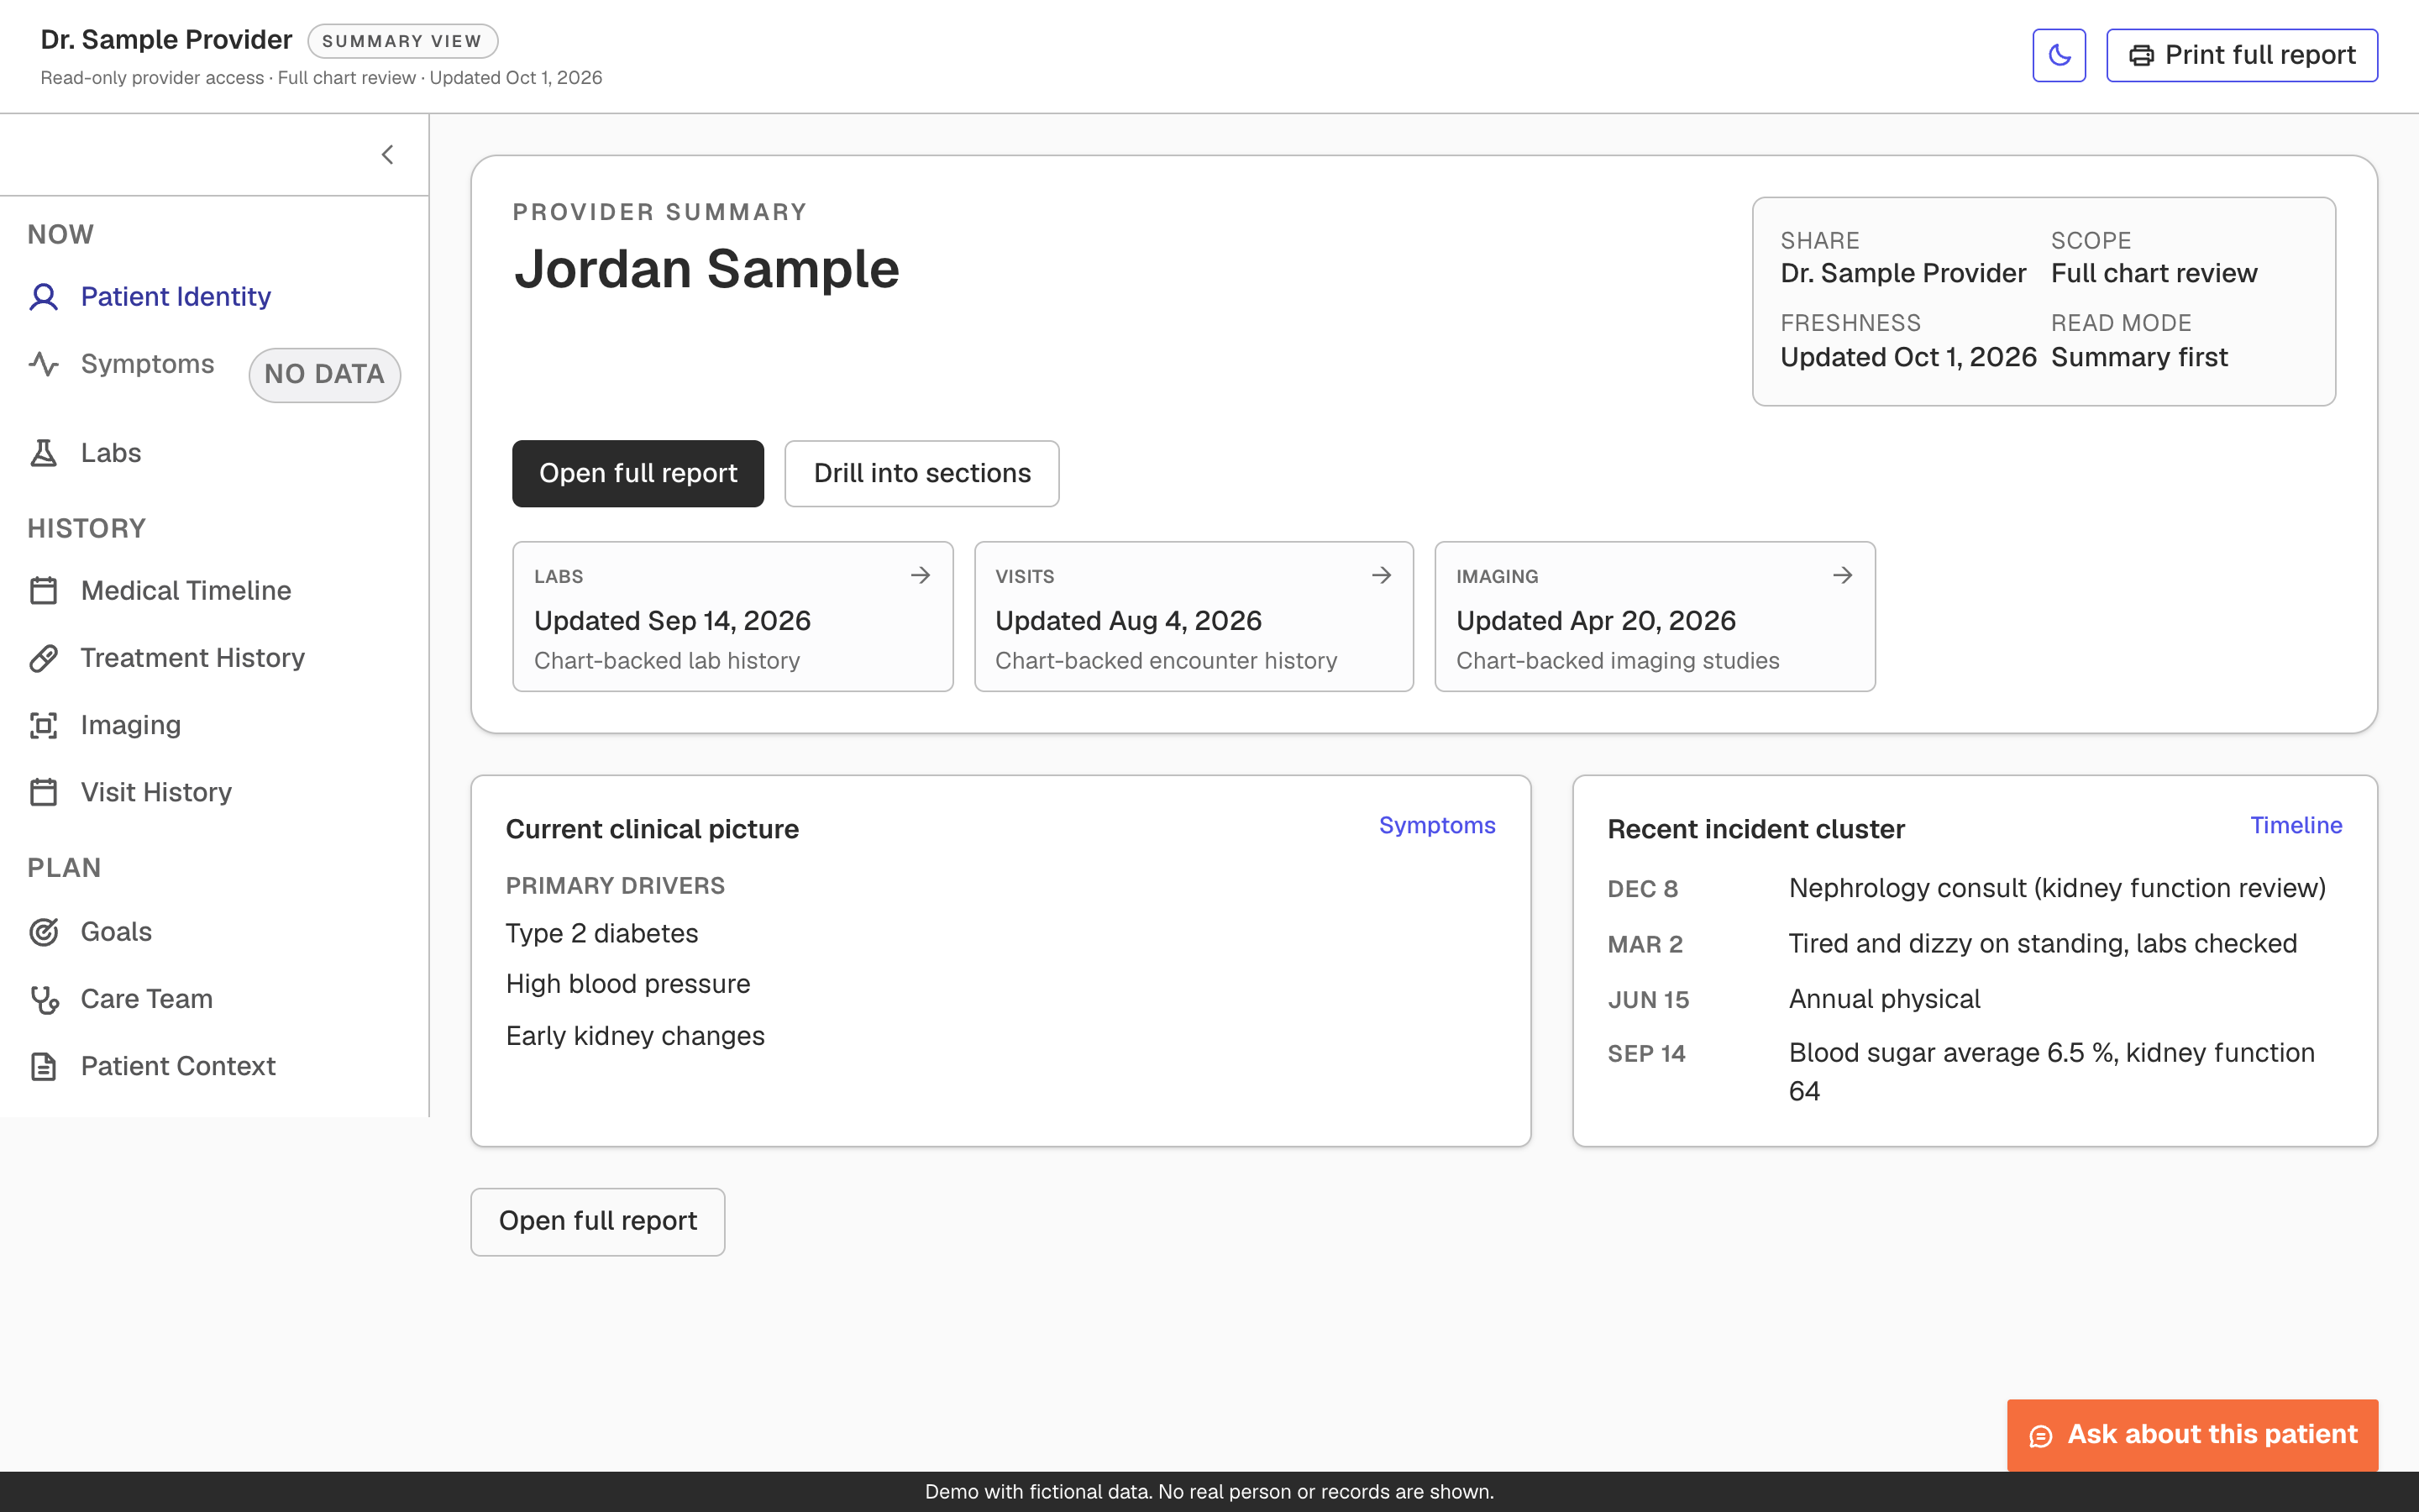Follow the Timeline link in incident cluster
The height and width of the screenshot is (1512, 2419).
pos(2296,825)
